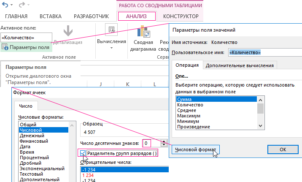The height and width of the screenshot is (182, 302).
Task: Pick the Процентный number format
Action: [x=44, y=158]
